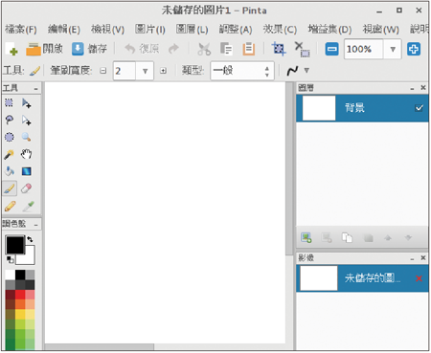431x353 pixels.
Task: Crop to selection icon in toolbar
Action: (279, 49)
